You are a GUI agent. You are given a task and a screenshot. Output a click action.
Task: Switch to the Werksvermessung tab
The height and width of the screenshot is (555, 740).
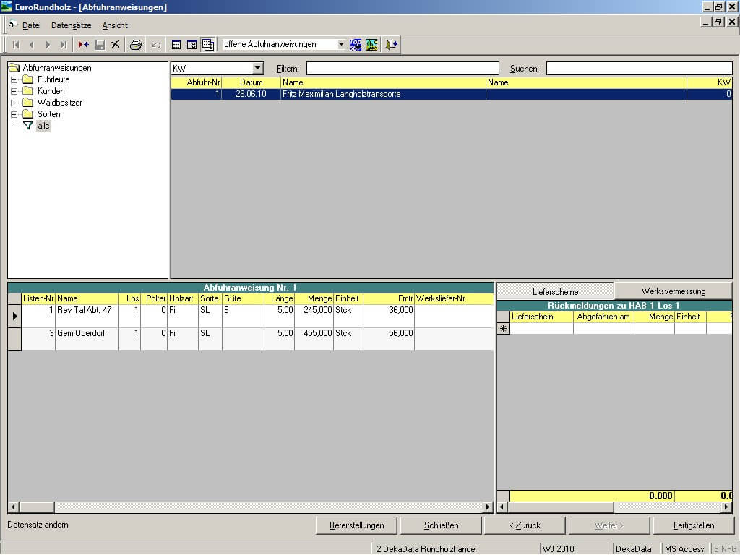pyautogui.click(x=674, y=291)
